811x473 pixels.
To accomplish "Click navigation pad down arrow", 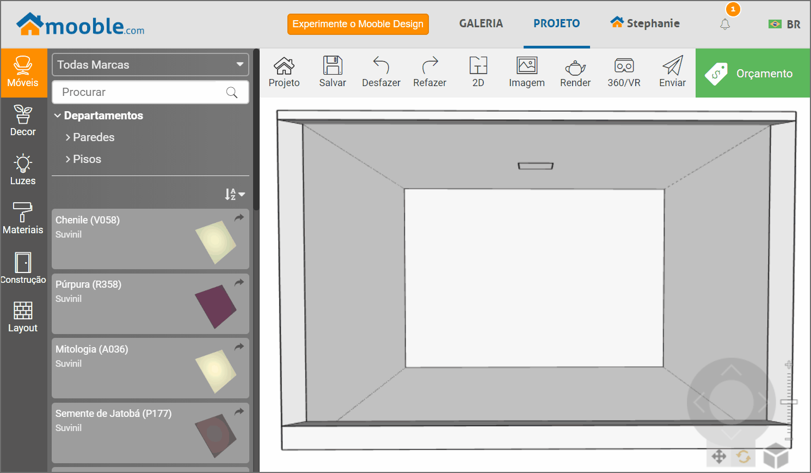I will [731, 434].
